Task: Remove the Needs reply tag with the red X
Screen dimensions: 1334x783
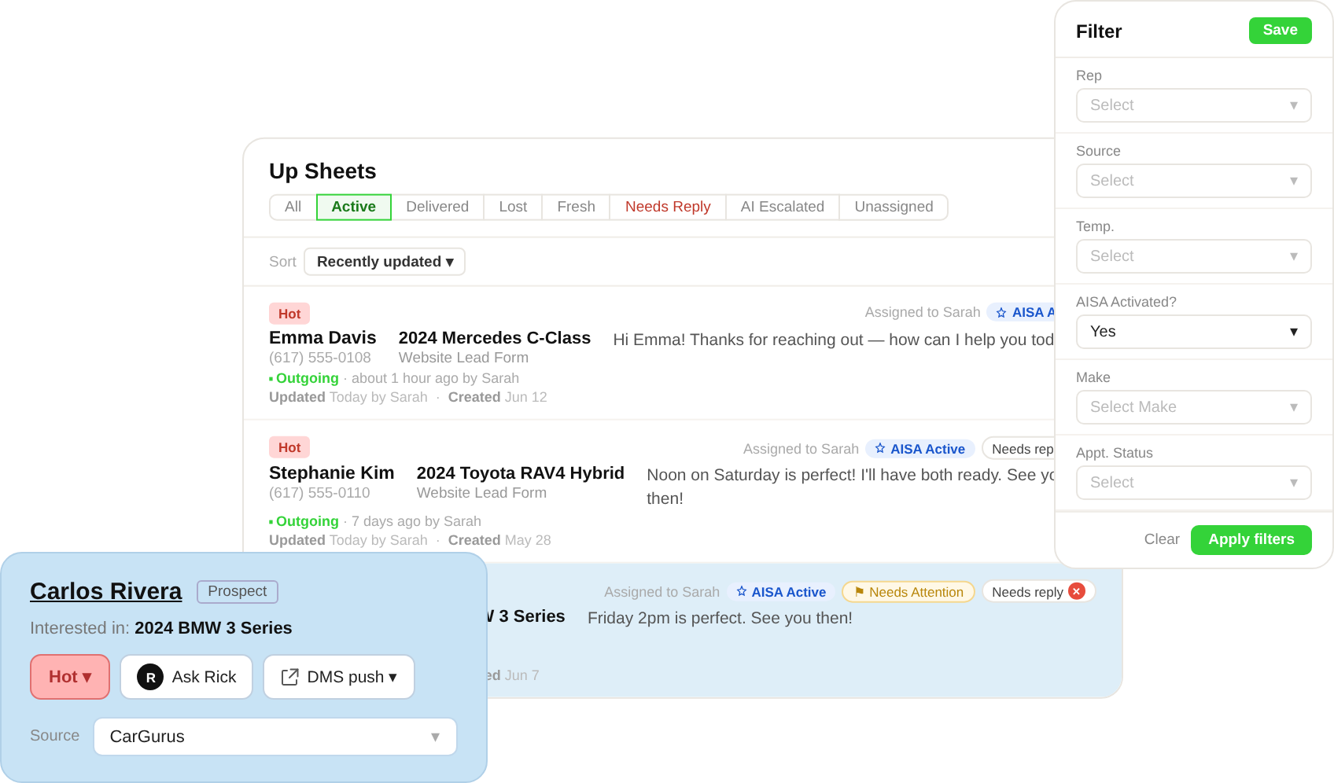Action: pyautogui.click(x=1077, y=591)
